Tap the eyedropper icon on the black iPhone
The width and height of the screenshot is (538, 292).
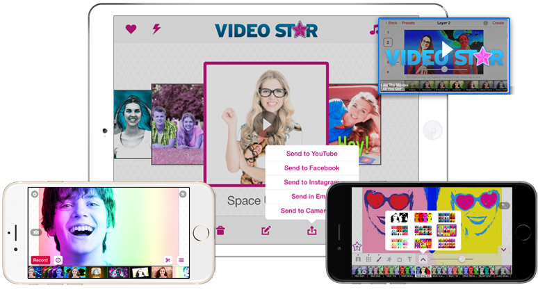pos(504,206)
